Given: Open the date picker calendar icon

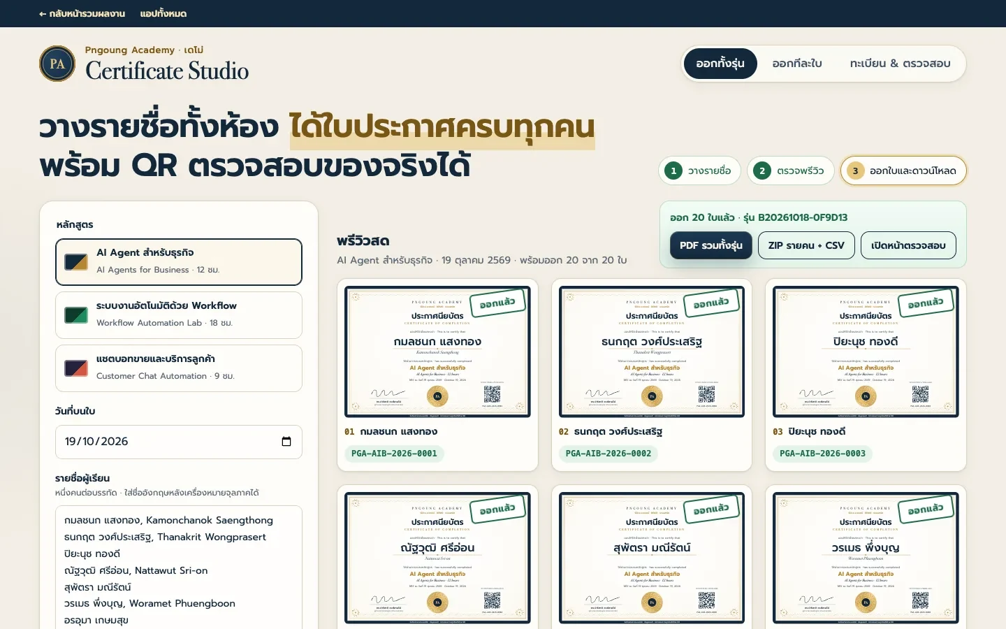Looking at the screenshot, I should tap(286, 442).
